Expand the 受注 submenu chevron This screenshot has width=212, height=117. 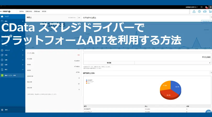pos(23,70)
